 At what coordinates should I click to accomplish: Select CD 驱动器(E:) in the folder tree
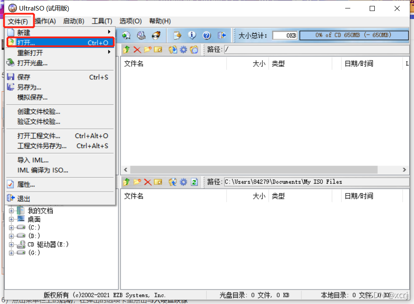(x=48, y=244)
